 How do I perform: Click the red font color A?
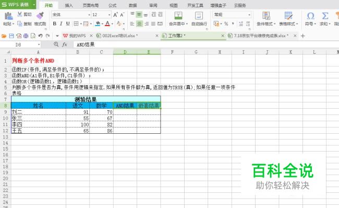pos(107,24)
